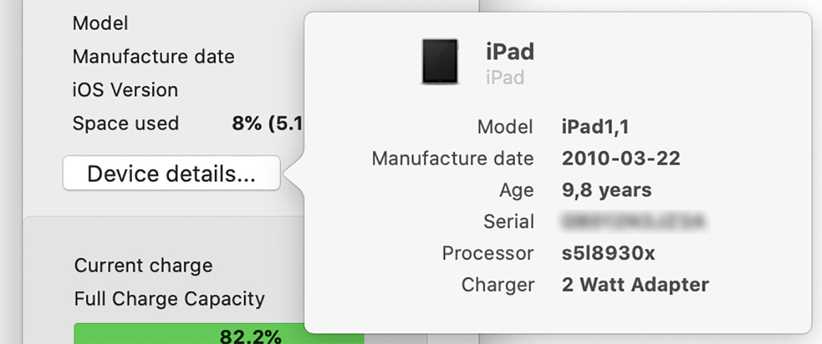Click the iOS Version label
822x344 pixels.
tap(125, 90)
